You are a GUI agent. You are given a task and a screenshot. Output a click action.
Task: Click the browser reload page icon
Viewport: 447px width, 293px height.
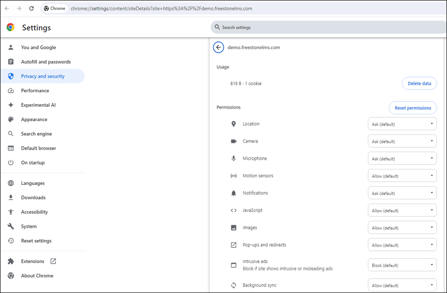coord(31,8)
